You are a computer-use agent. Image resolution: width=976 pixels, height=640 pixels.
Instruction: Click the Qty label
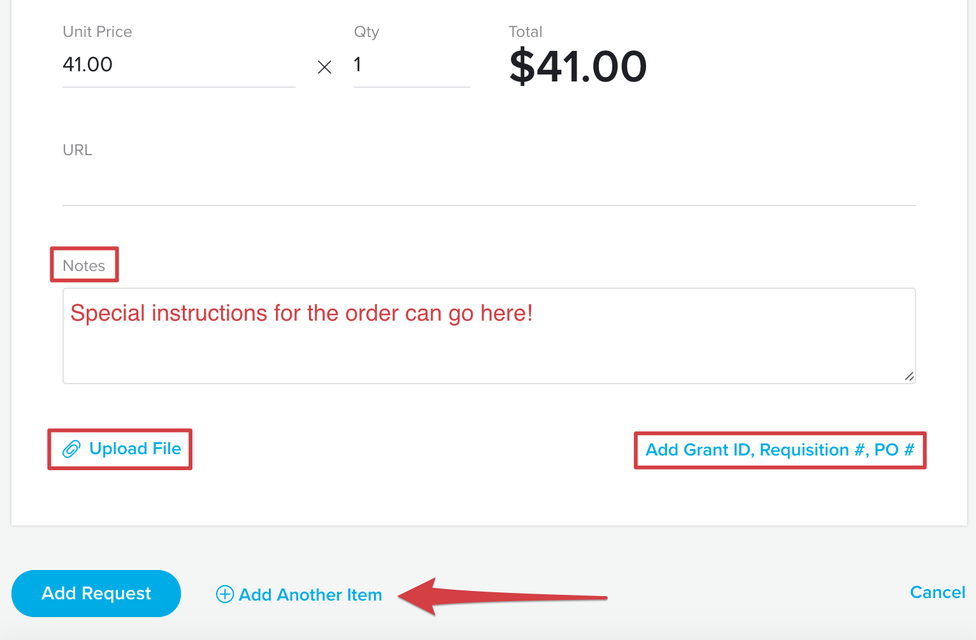pos(367,32)
